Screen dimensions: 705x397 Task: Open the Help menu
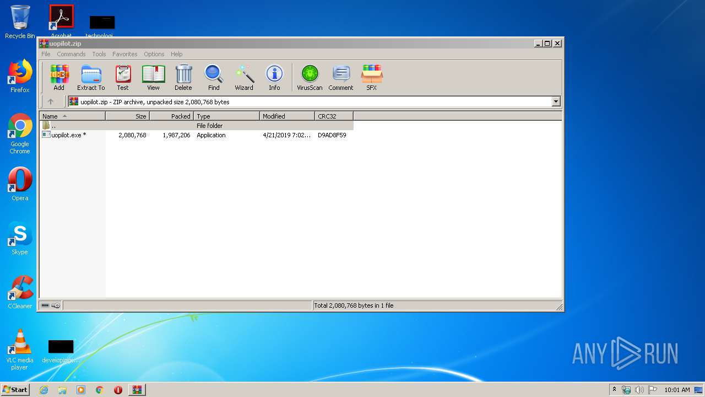[x=176, y=54]
